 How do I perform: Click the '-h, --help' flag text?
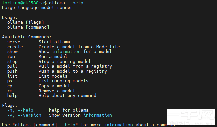pos(20,110)
